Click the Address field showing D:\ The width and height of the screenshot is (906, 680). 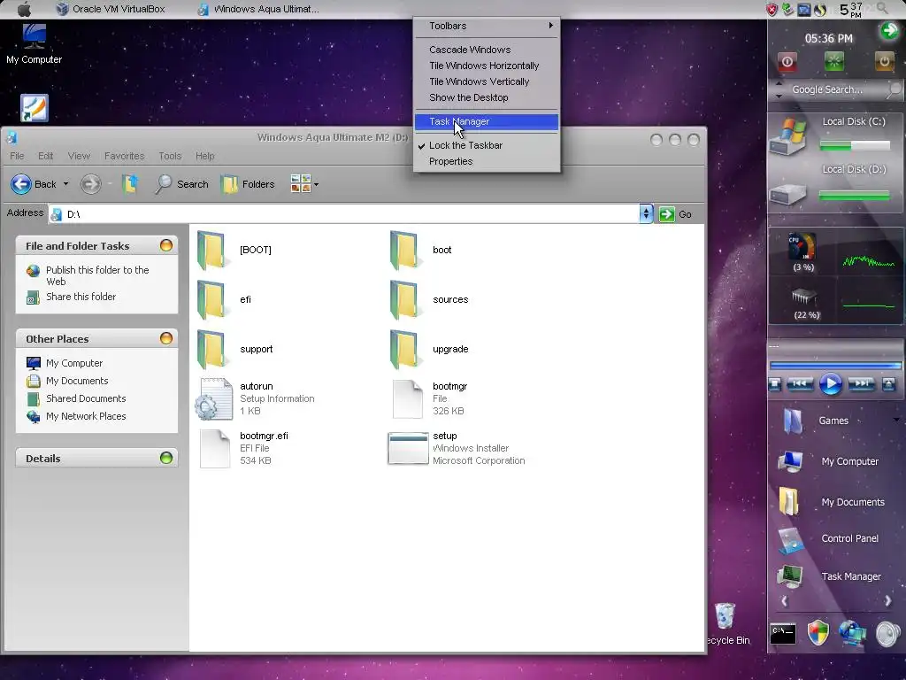pyautogui.click(x=344, y=214)
